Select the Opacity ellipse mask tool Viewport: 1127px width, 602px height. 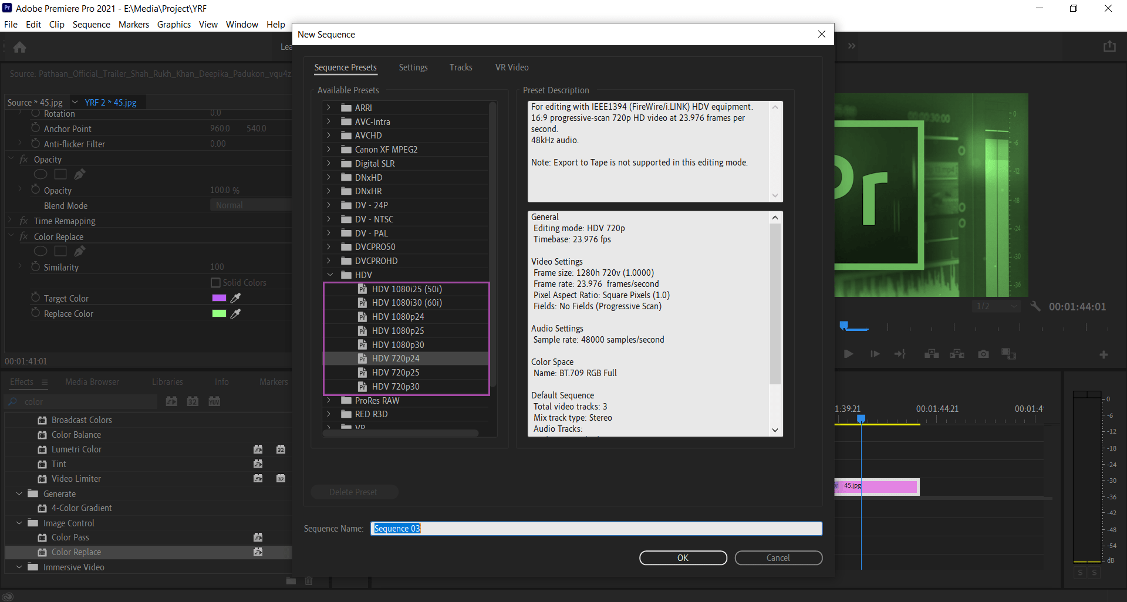tap(41, 174)
